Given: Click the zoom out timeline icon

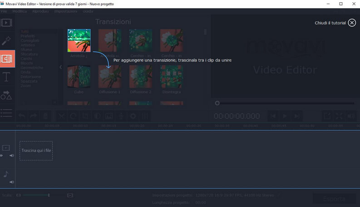Looking at the screenshot, I should click(19, 195).
